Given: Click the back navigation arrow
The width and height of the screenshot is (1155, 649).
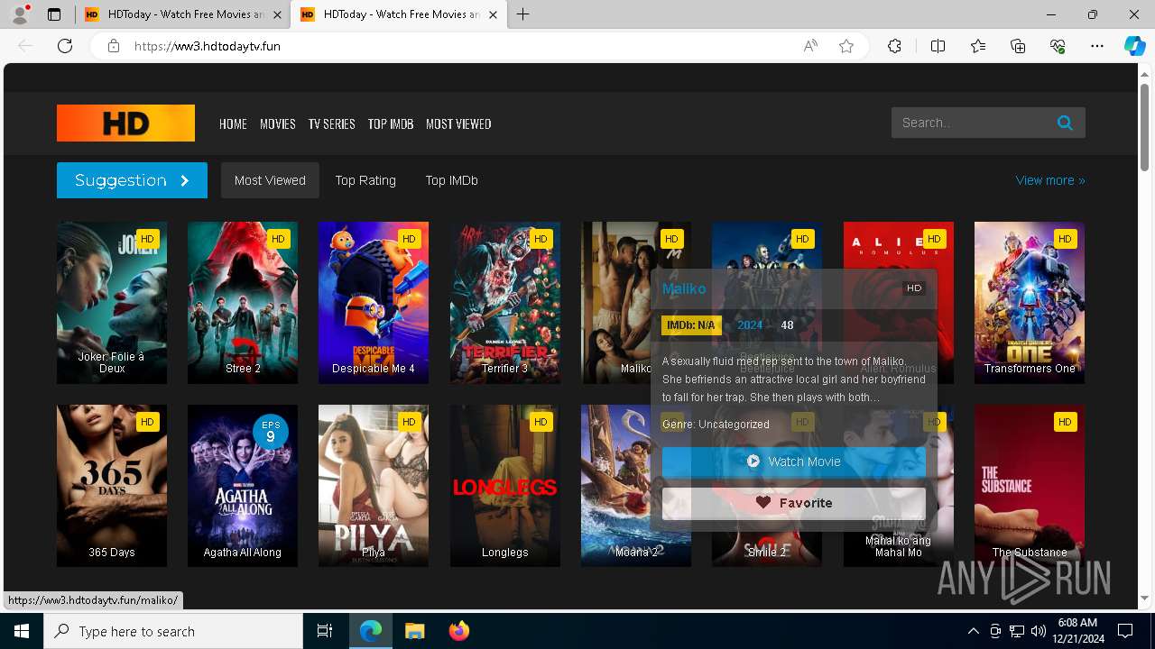Looking at the screenshot, I should click(x=25, y=46).
